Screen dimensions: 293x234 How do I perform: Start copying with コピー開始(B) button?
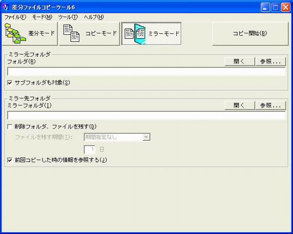tap(250, 34)
